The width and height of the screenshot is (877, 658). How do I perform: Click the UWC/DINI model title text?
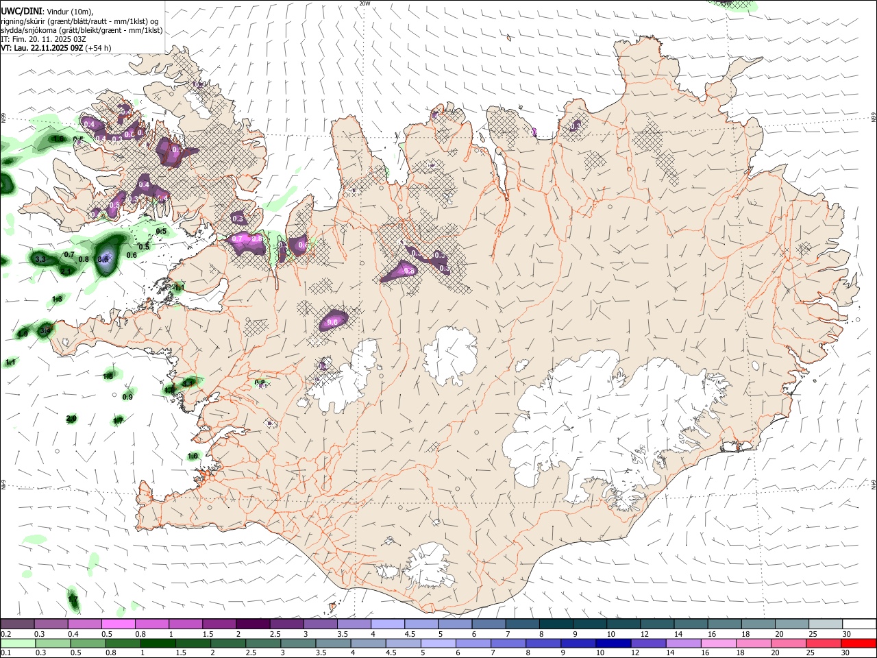21,11
